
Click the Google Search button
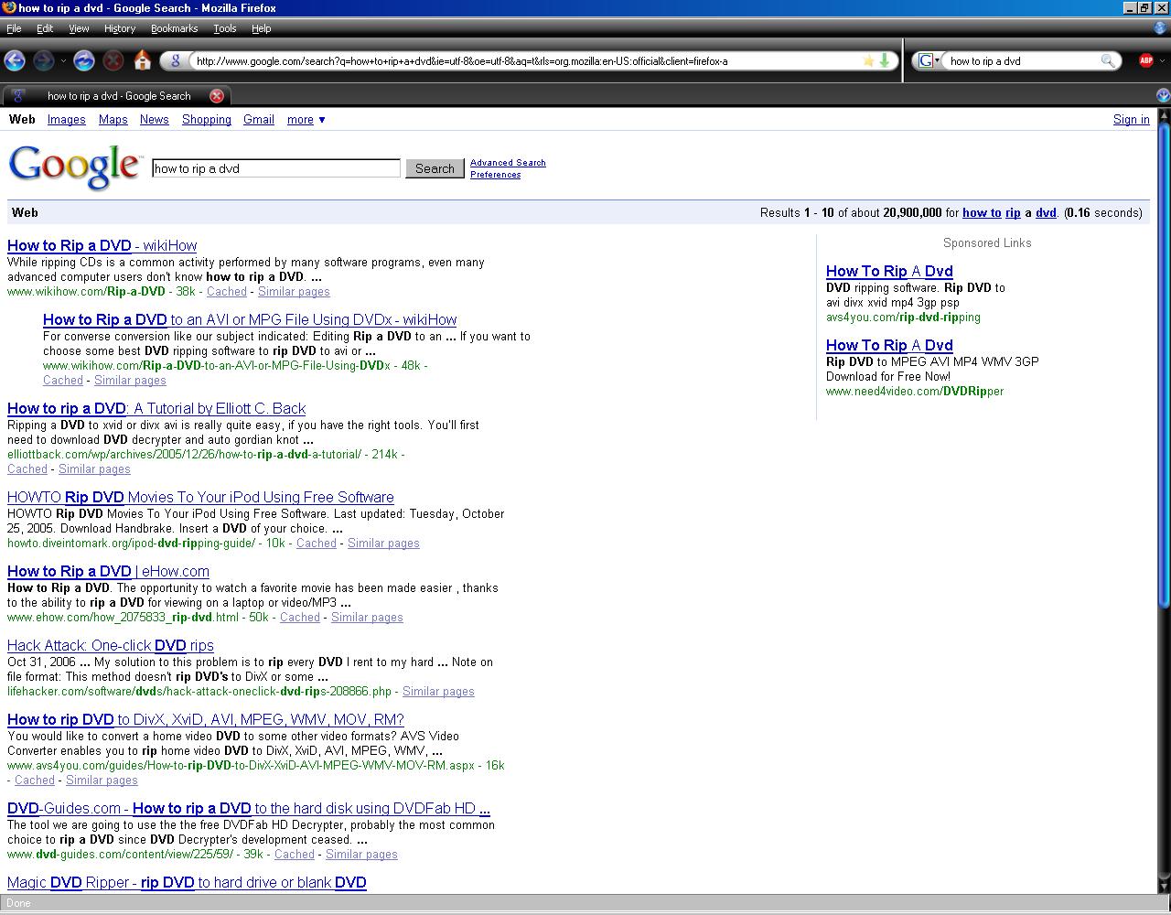[435, 168]
